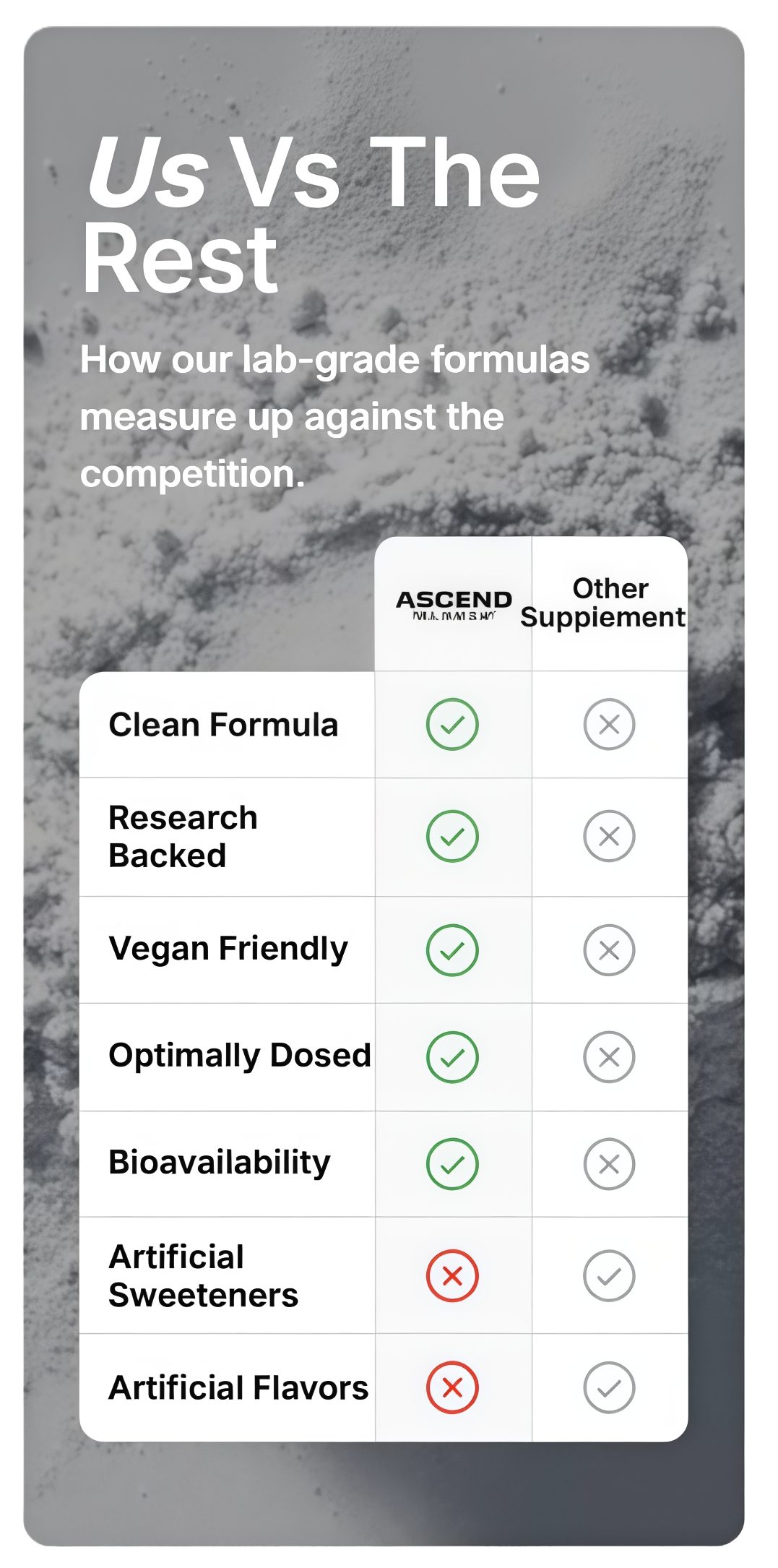Click red X for Artificial Sweeteners

tap(452, 1275)
